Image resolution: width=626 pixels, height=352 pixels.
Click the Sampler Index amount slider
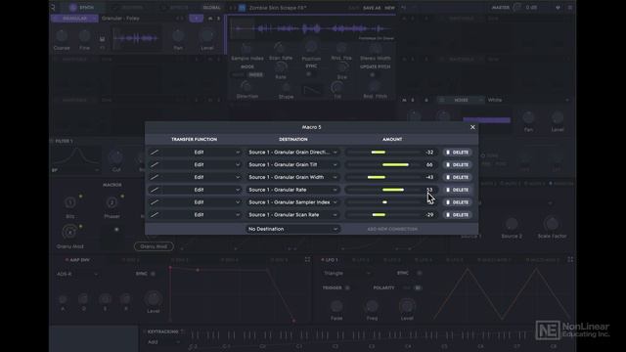tap(383, 202)
